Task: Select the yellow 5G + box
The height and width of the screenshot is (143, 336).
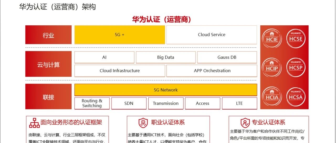Action: tap(120, 35)
